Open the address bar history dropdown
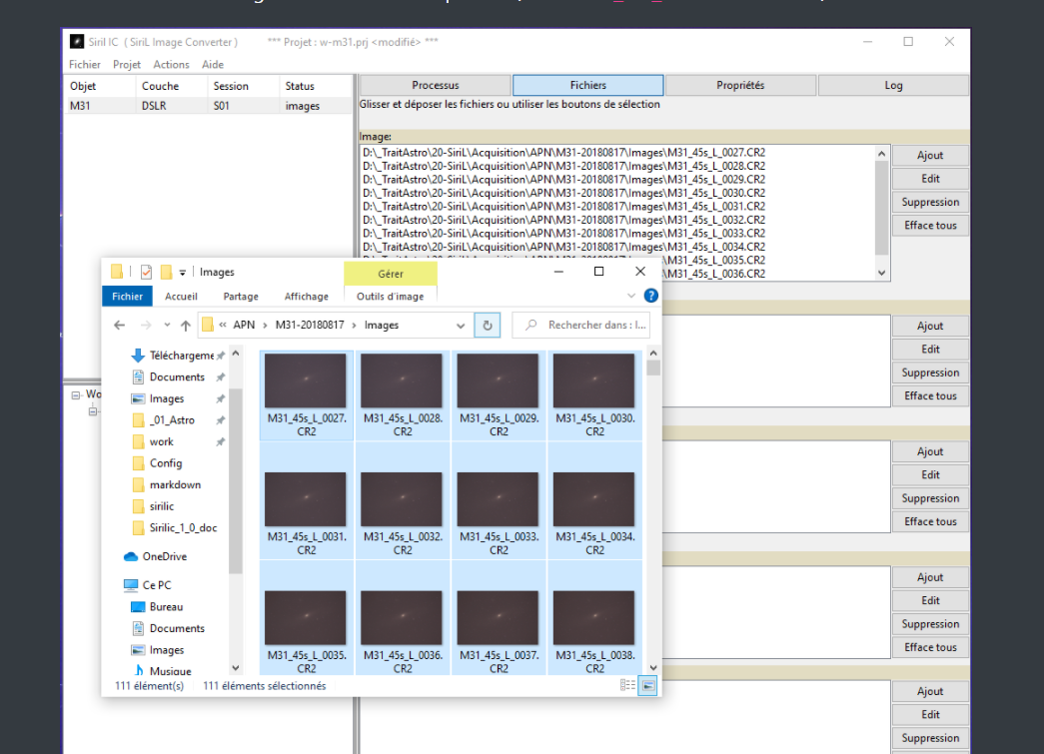This screenshot has width=1044, height=754. point(461,326)
